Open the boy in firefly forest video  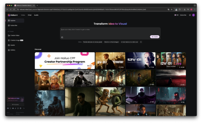pyautogui.click(x=141, y=78)
